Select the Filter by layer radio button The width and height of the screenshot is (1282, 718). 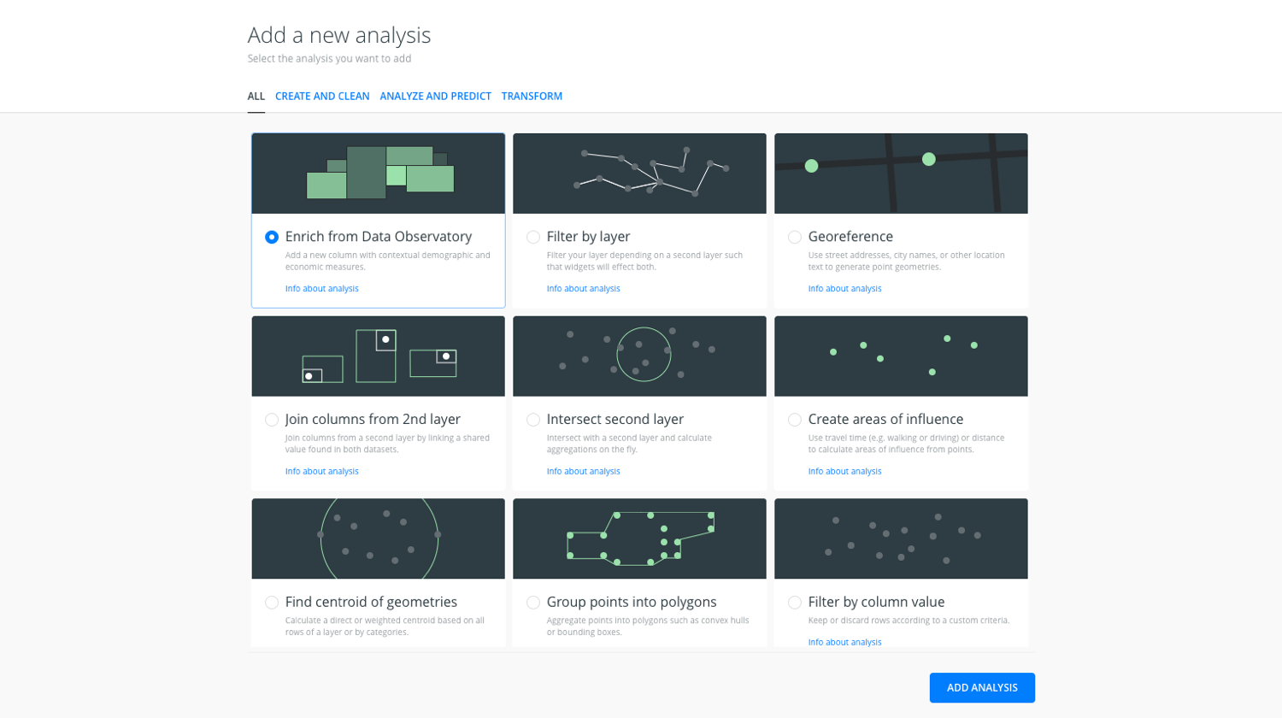(x=532, y=237)
